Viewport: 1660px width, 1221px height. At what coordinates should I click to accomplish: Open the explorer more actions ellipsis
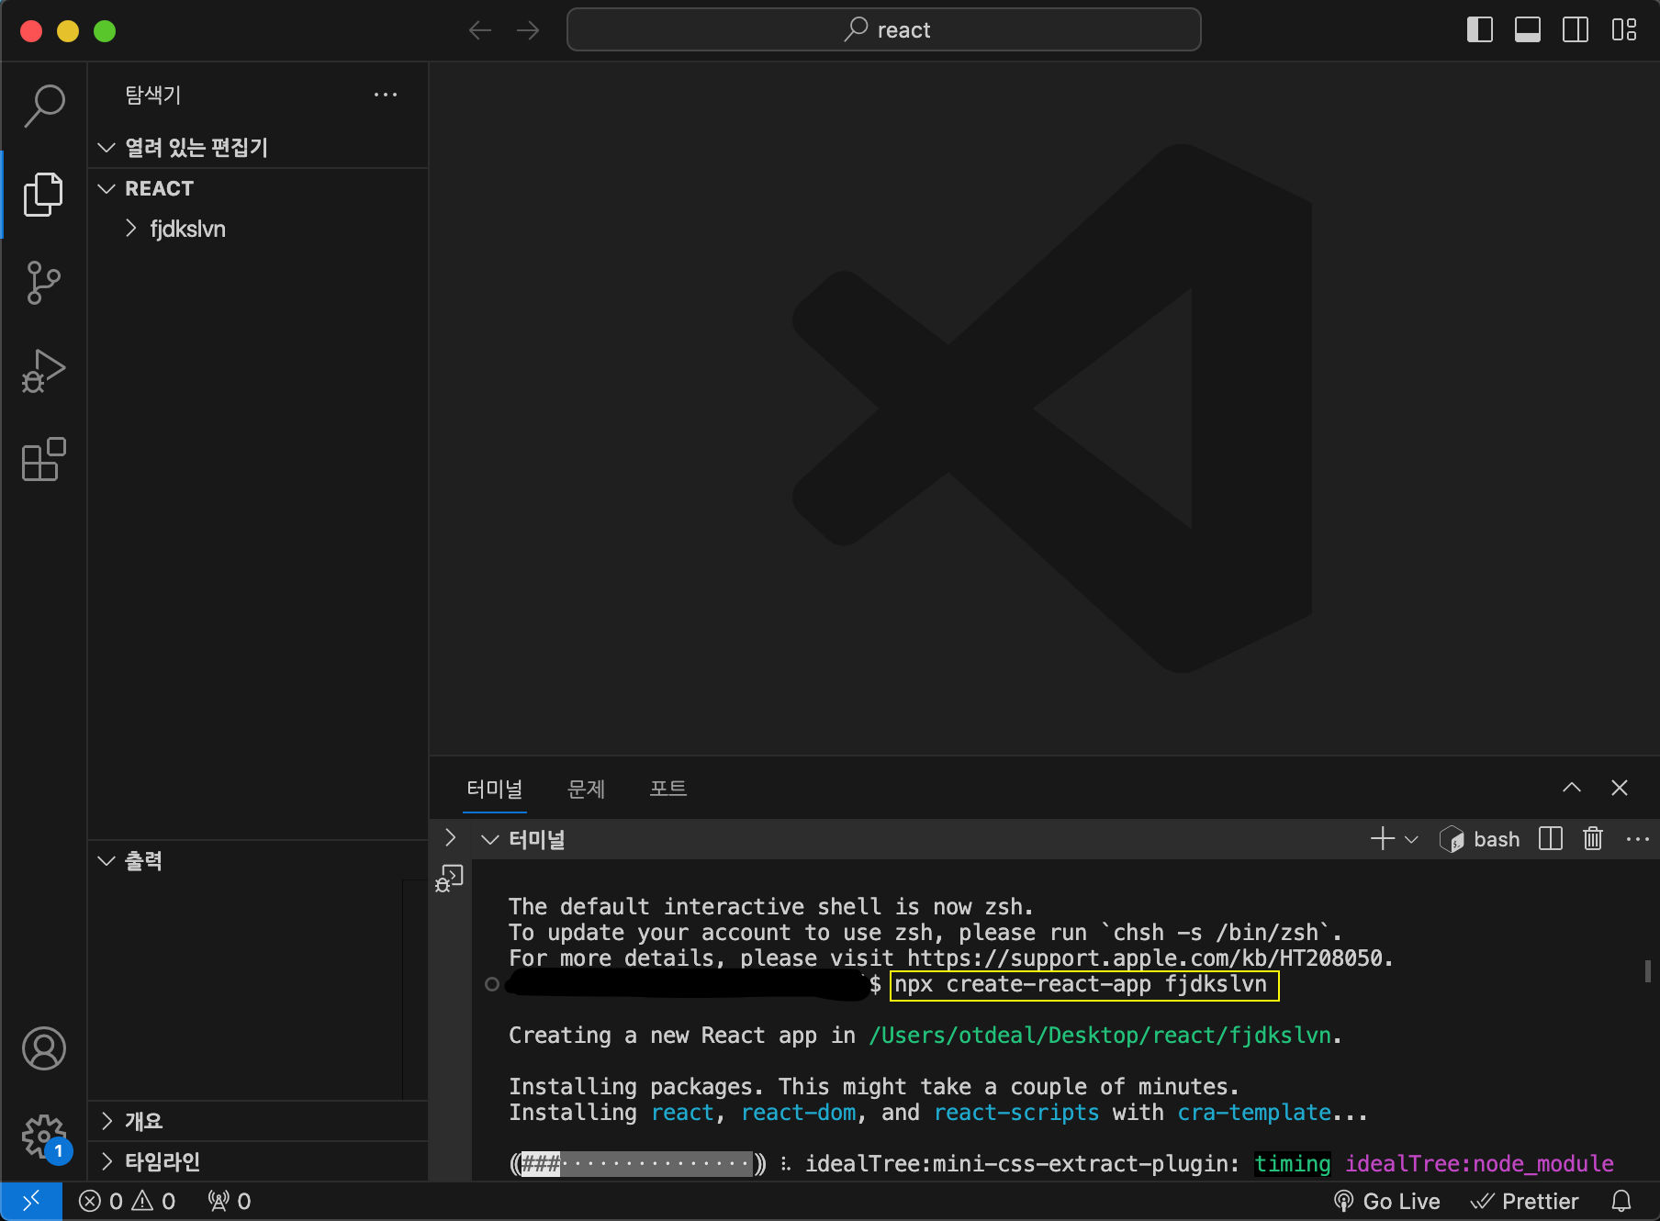pos(386,95)
